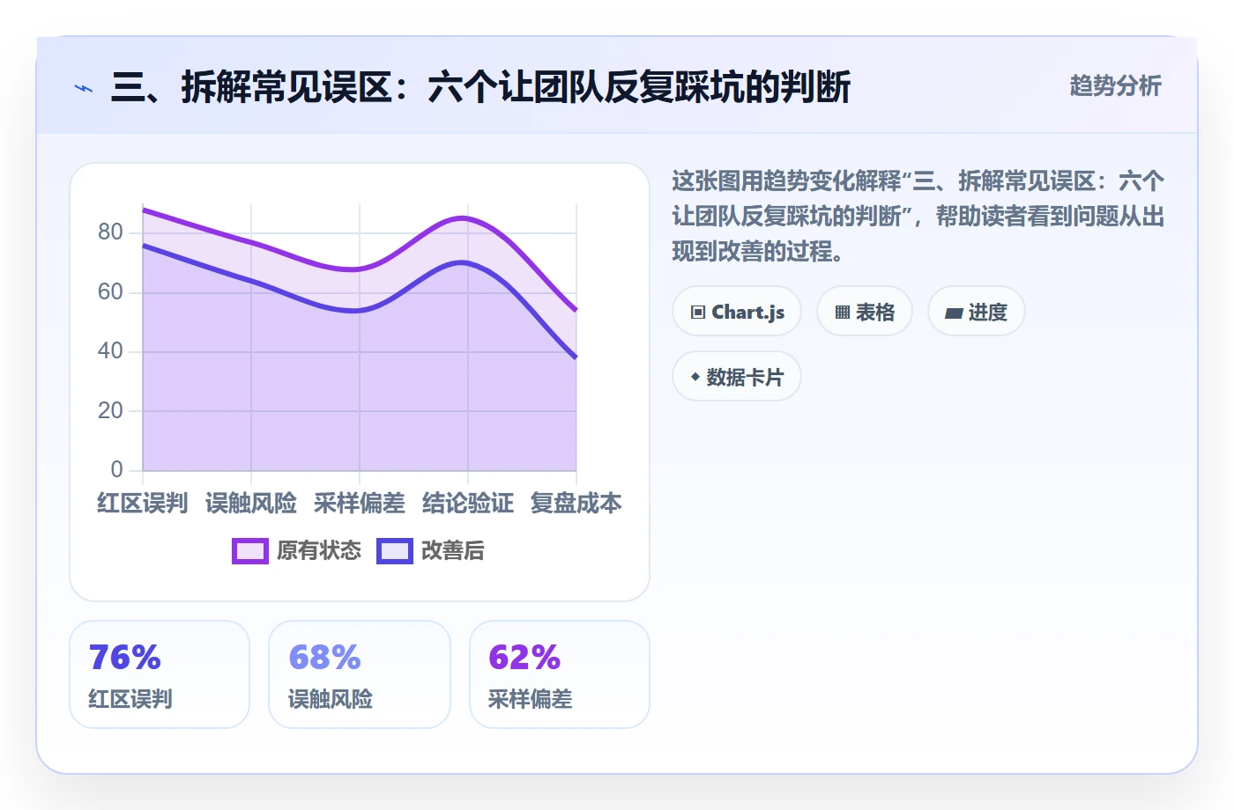This screenshot has height=810, width=1234.
Task: Open the 62% 采样偏差 stat card
Action: click(560, 674)
